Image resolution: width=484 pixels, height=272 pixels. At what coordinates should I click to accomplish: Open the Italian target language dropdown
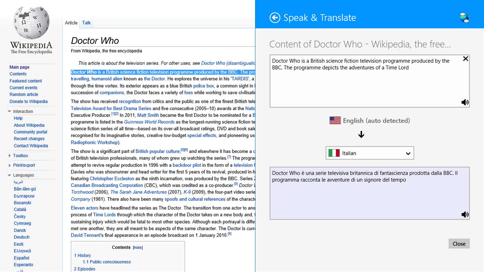coord(370,153)
